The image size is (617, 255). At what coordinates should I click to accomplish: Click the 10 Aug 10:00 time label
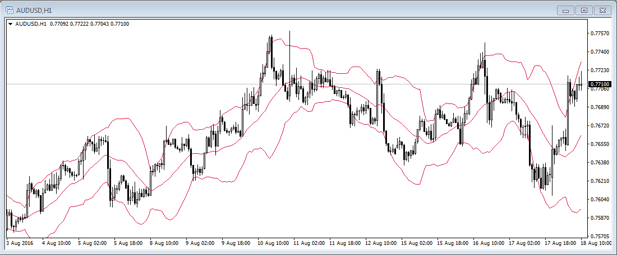[x=273, y=244]
